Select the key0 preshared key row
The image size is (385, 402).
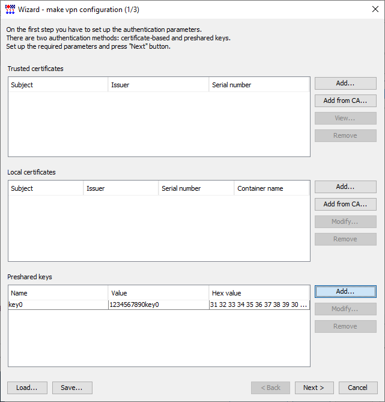coord(159,305)
